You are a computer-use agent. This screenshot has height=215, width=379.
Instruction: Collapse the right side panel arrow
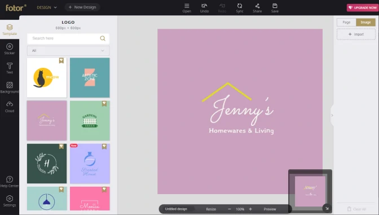(x=332, y=115)
